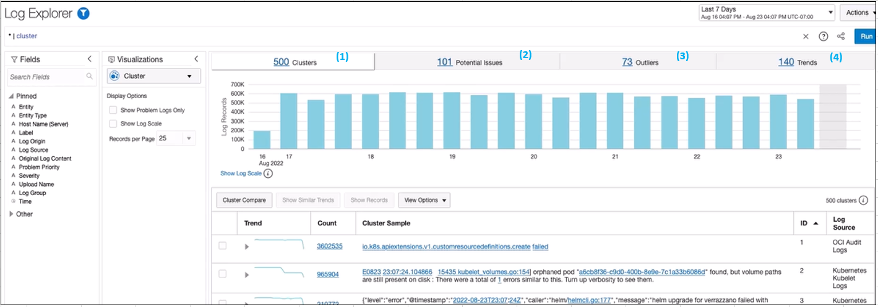Switch to the 500 Clusters tab
Viewport: 878px width, 307px height.
pos(294,62)
